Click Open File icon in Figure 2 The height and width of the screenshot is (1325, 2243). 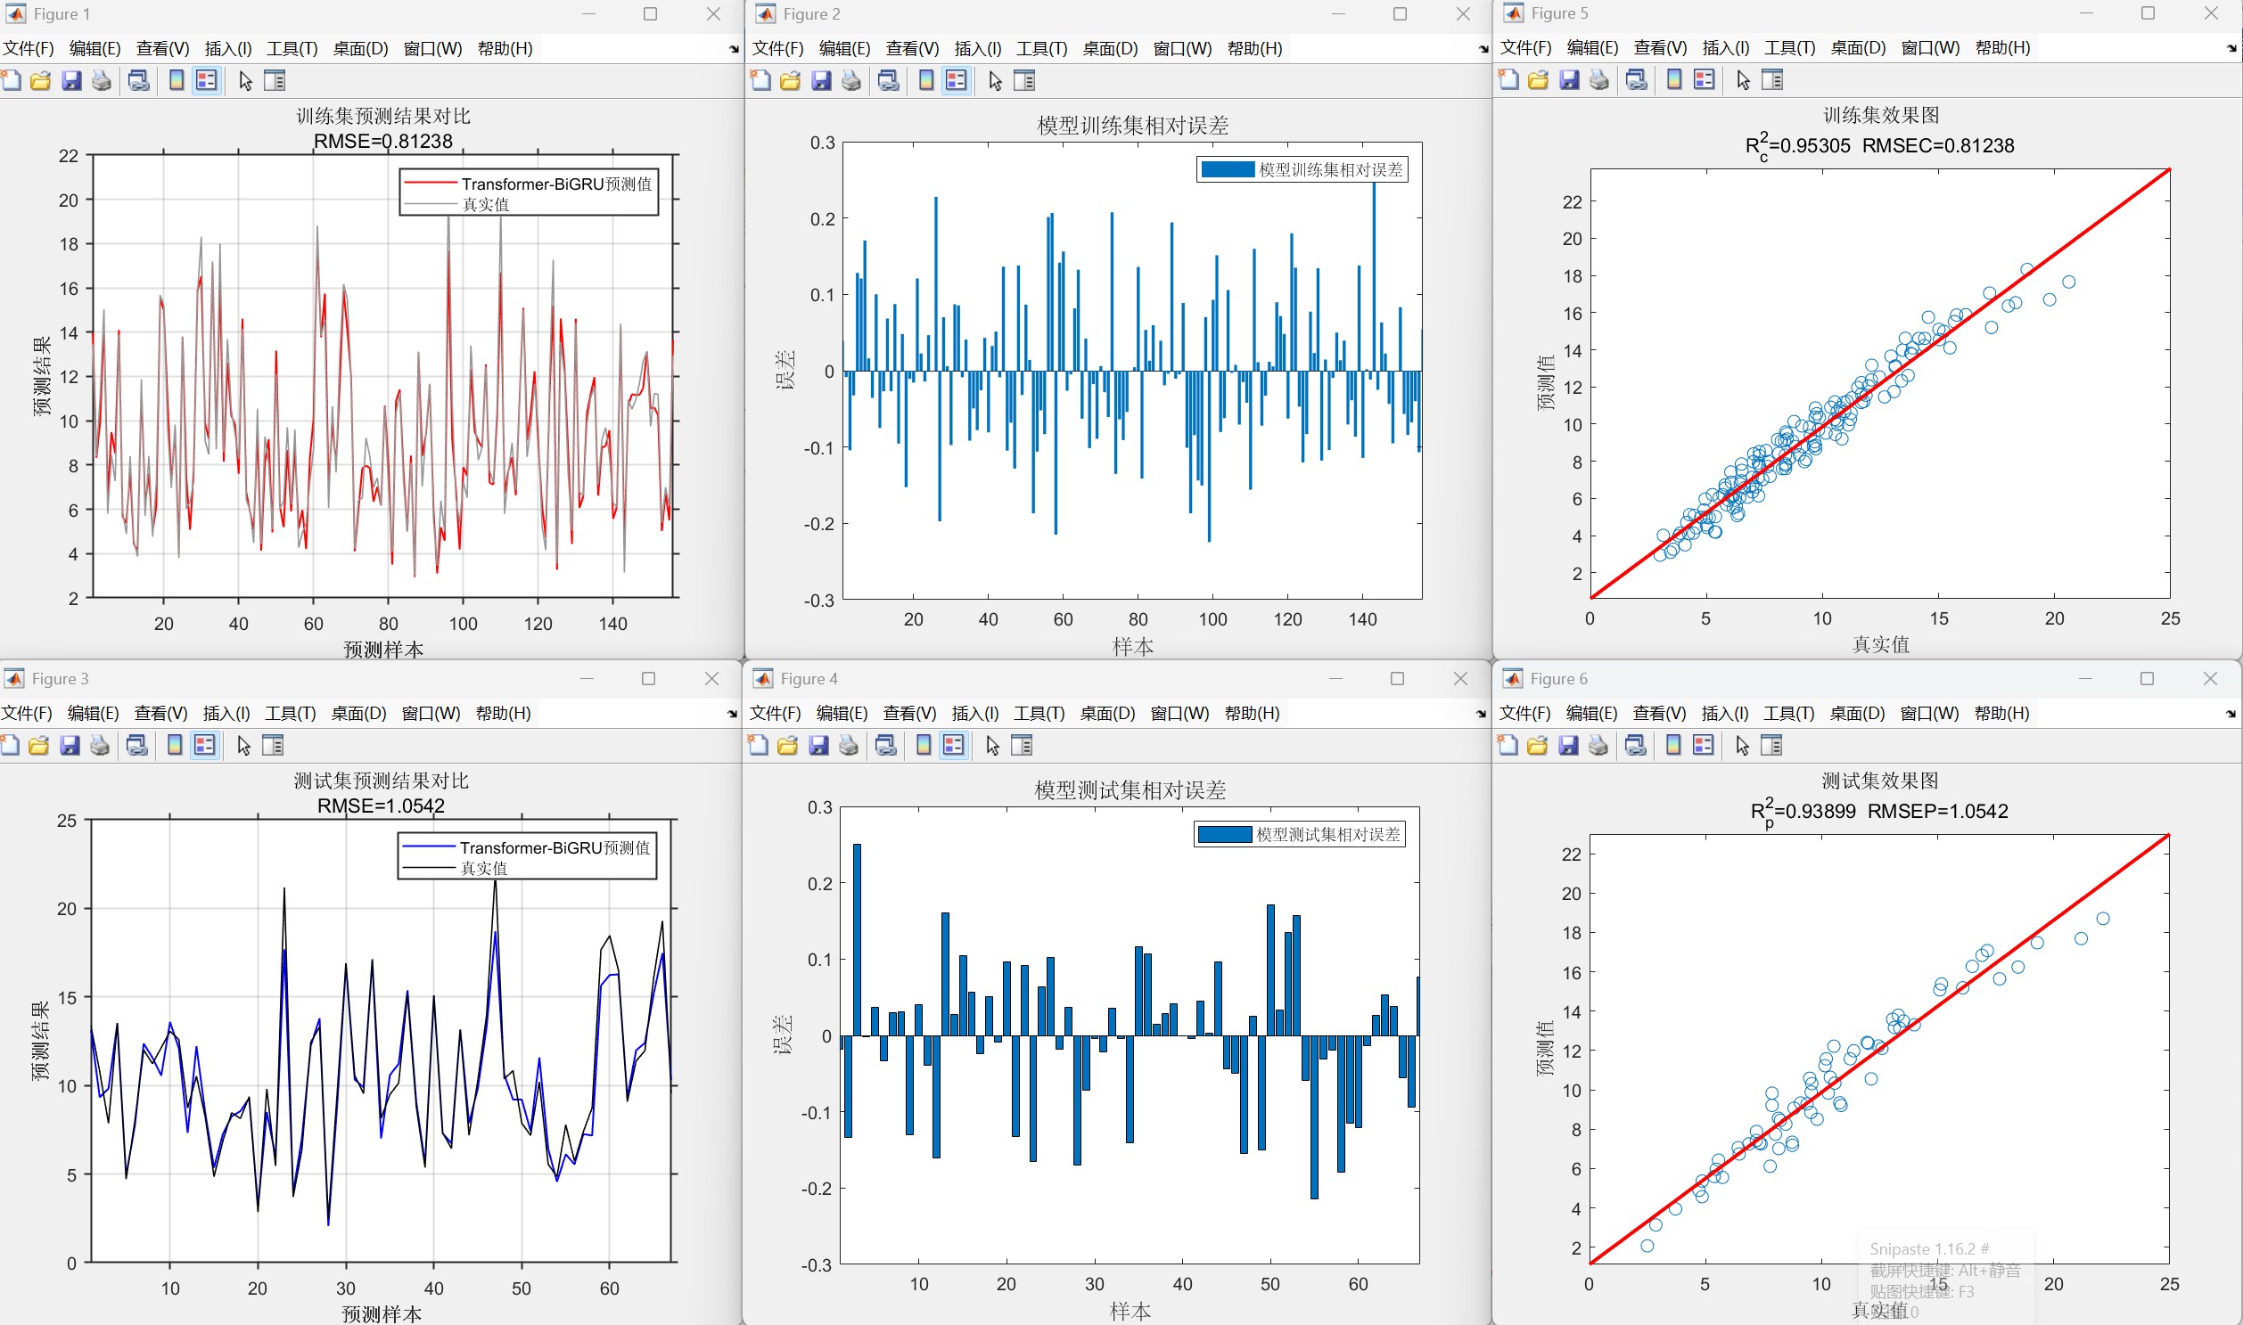[x=790, y=81]
